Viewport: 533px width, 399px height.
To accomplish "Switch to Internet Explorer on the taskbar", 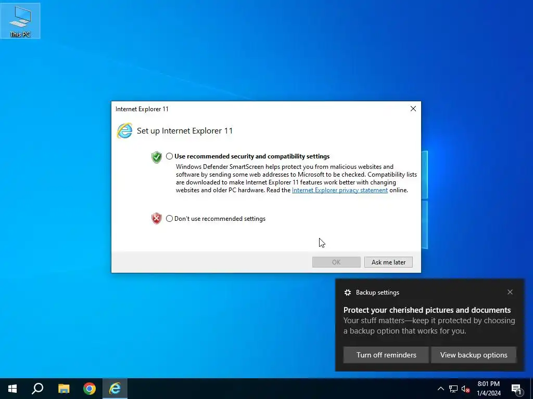I will (x=115, y=389).
